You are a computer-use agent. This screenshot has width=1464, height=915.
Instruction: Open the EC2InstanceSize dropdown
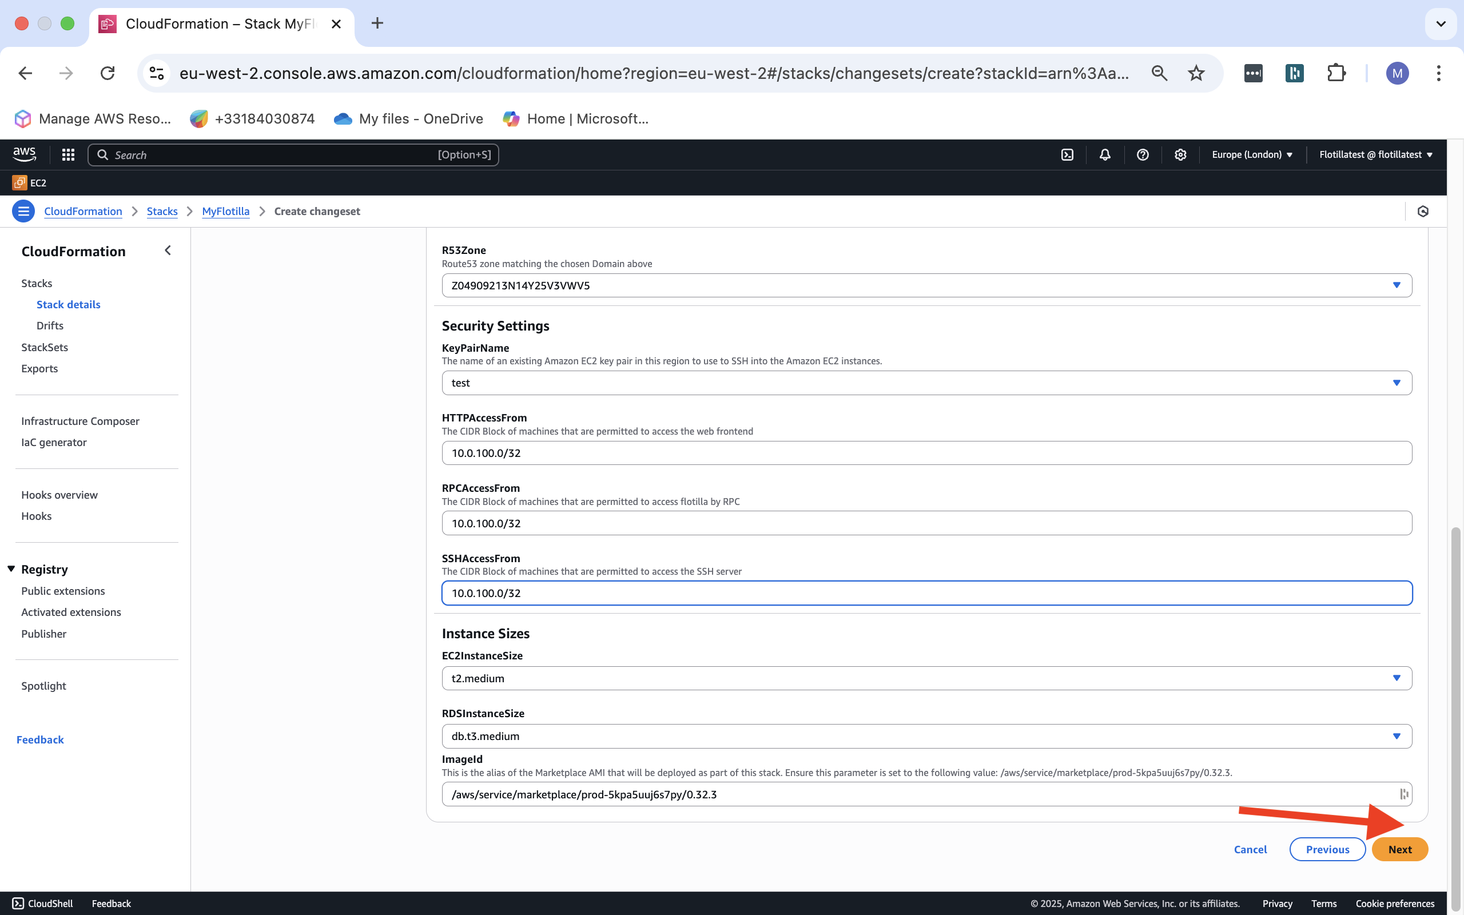point(926,678)
